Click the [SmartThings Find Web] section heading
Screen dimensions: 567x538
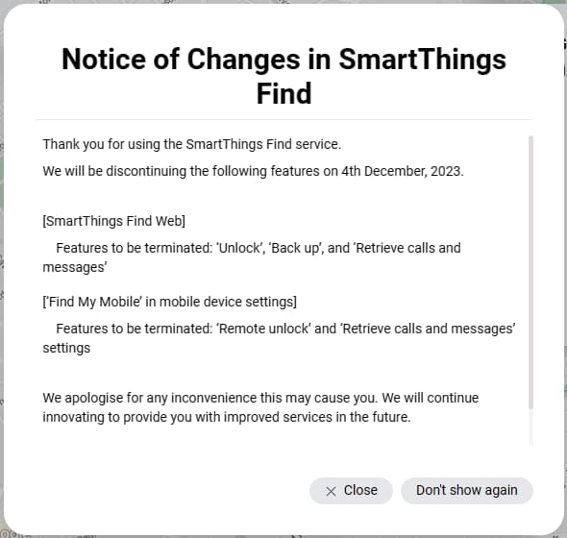[114, 221]
